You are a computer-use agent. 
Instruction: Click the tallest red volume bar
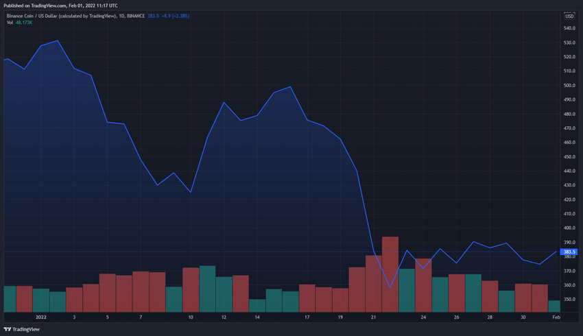point(390,274)
